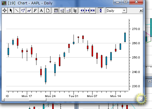152x109 pixels.
Task: Click the expand horizontally arrows icon
Action: tap(83, 10)
